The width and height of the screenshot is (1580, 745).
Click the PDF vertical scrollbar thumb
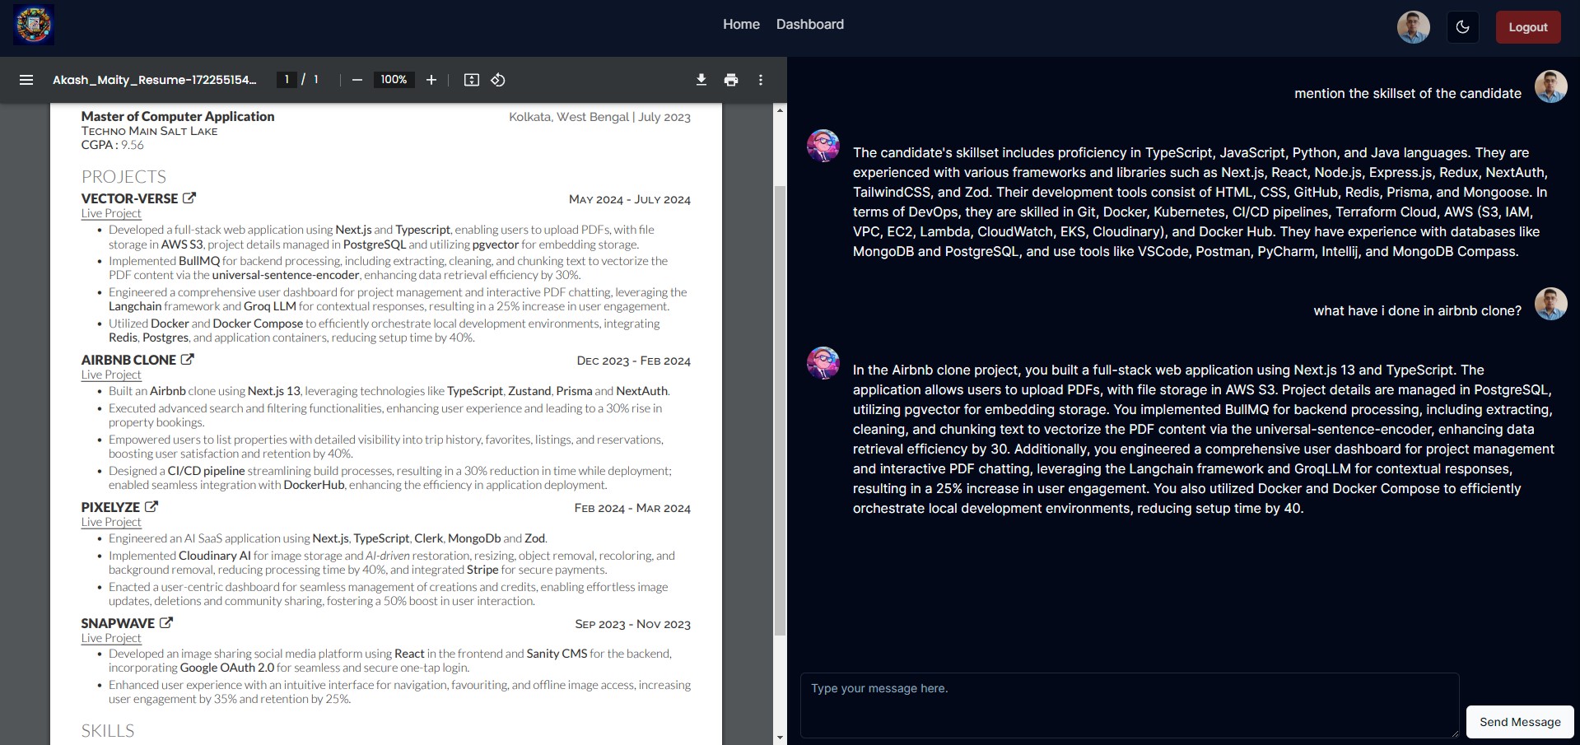pos(781,410)
